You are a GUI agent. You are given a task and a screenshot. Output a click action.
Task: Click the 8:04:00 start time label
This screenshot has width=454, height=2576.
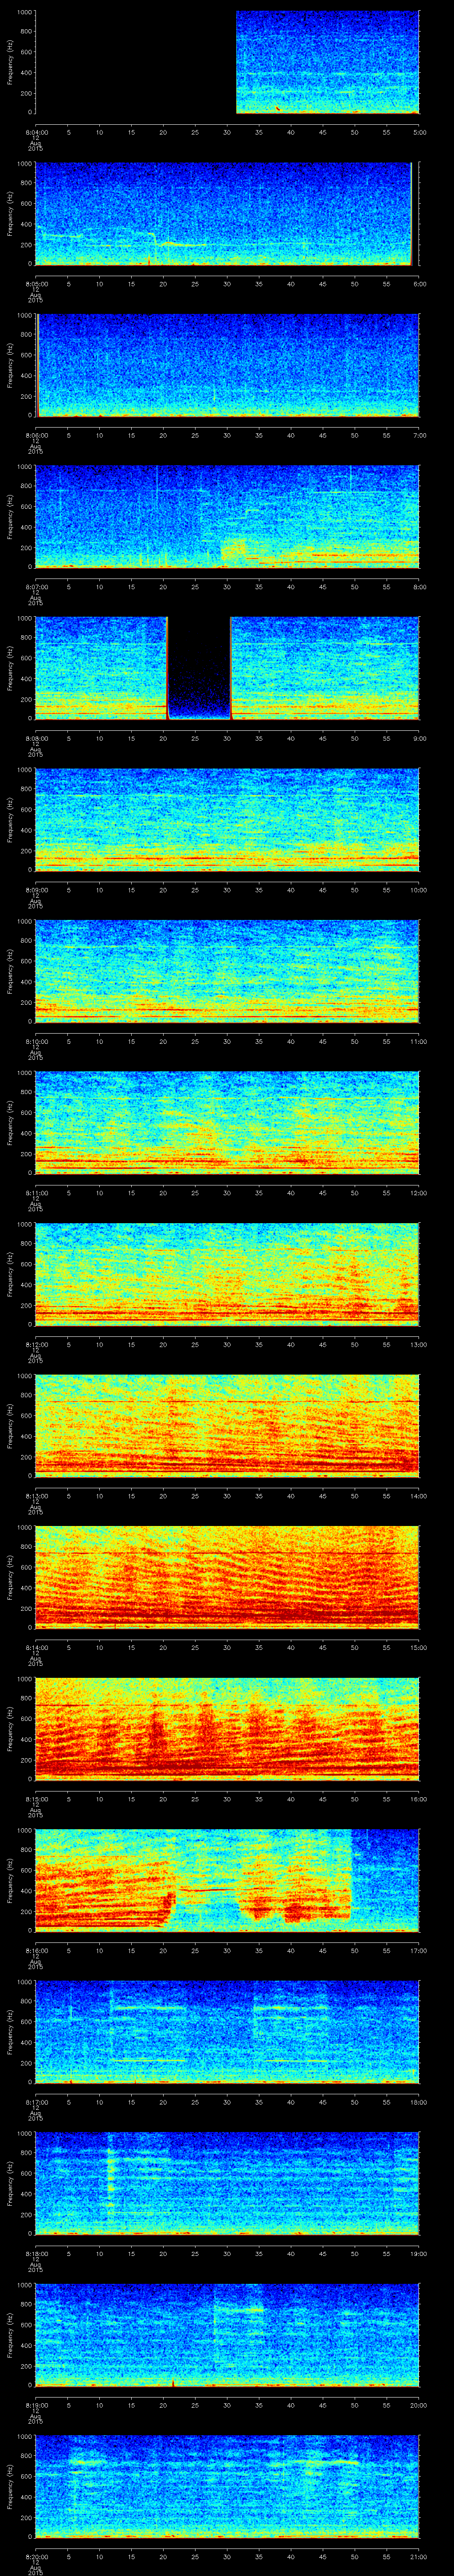(x=36, y=132)
